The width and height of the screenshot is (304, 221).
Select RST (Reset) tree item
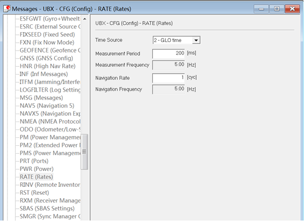[34, 193]
